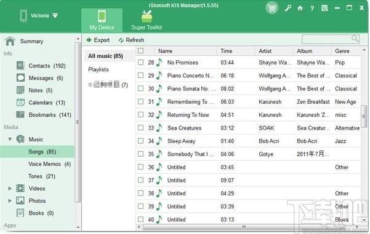Screen dimensions: 370x234
Task: Expand the Photos tree node
Action: click(10, 201)
